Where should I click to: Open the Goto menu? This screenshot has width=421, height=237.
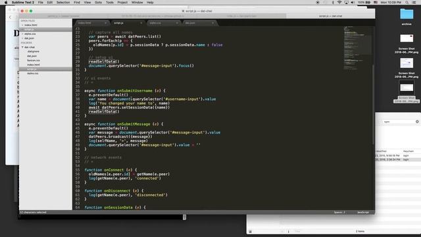(x=98, y=3)
